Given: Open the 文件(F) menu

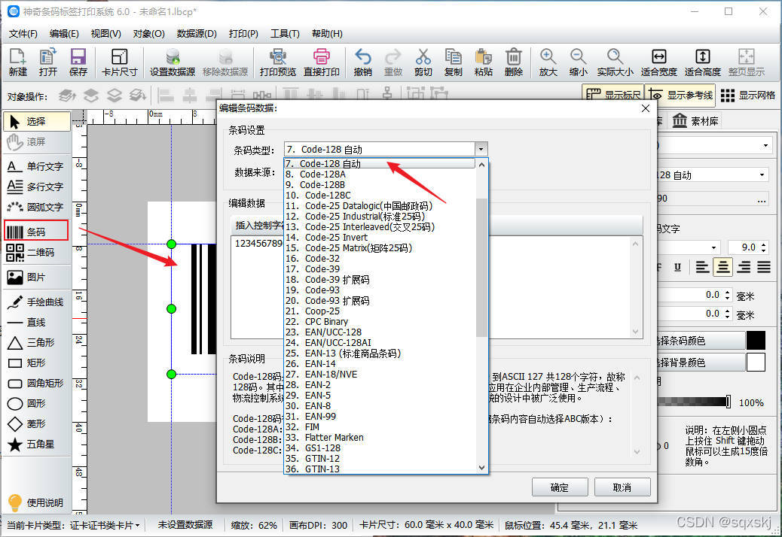Looking at the screenshot, I should pyautogui.click(x=23, y=33).
